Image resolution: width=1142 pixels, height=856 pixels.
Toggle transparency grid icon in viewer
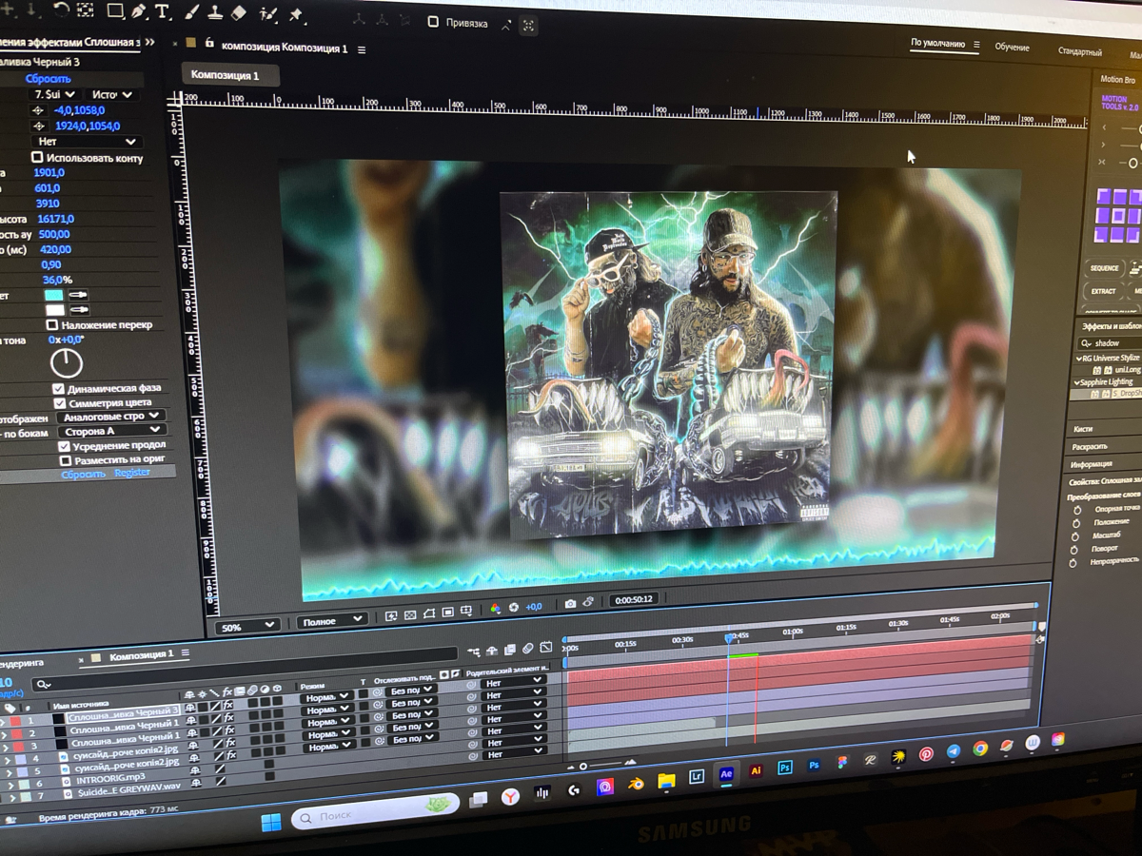pos(410,614)
